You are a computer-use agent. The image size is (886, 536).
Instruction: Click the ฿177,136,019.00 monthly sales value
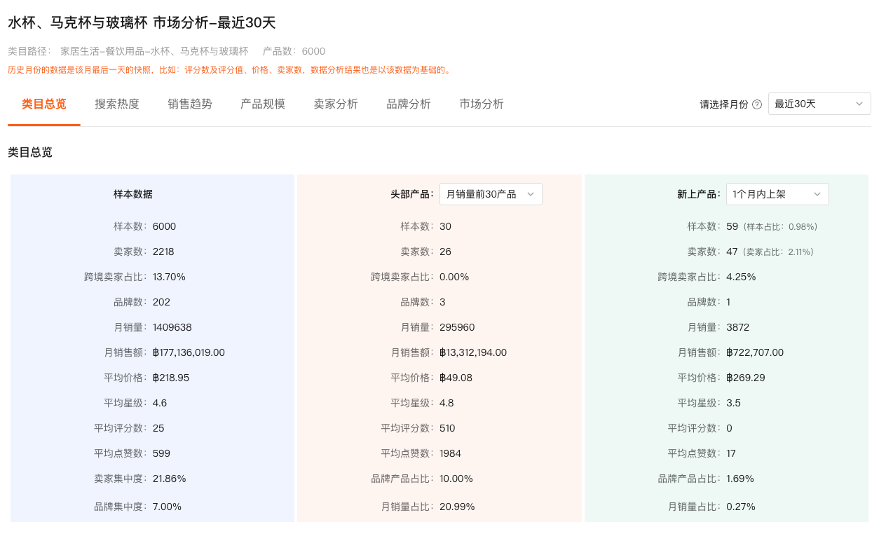coord(189,352)
